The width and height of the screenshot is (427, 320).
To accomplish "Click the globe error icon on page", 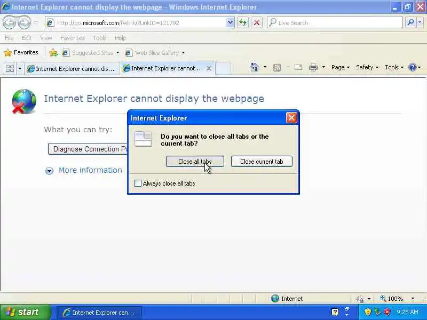I will (x=24, y=101).
